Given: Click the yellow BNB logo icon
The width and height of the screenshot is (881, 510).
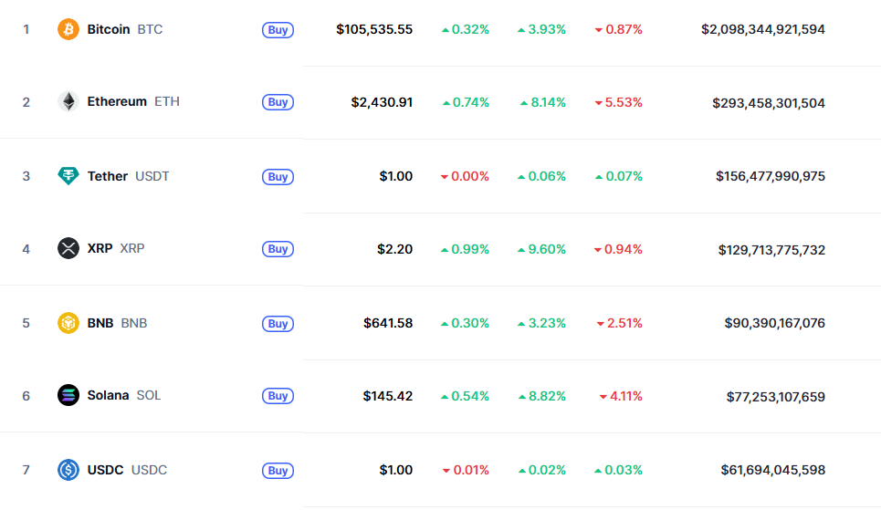Looking at the screenshot, I should tap(68, 323).
